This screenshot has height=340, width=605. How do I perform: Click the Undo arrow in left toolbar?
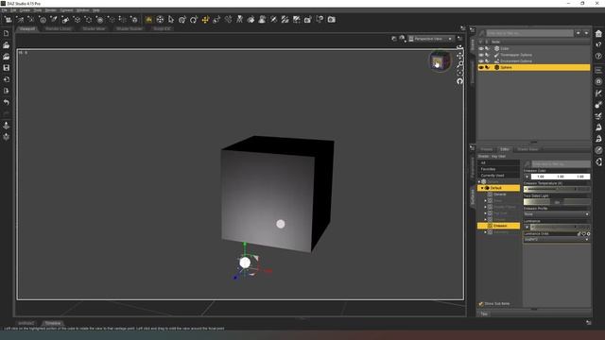point(7,102)
